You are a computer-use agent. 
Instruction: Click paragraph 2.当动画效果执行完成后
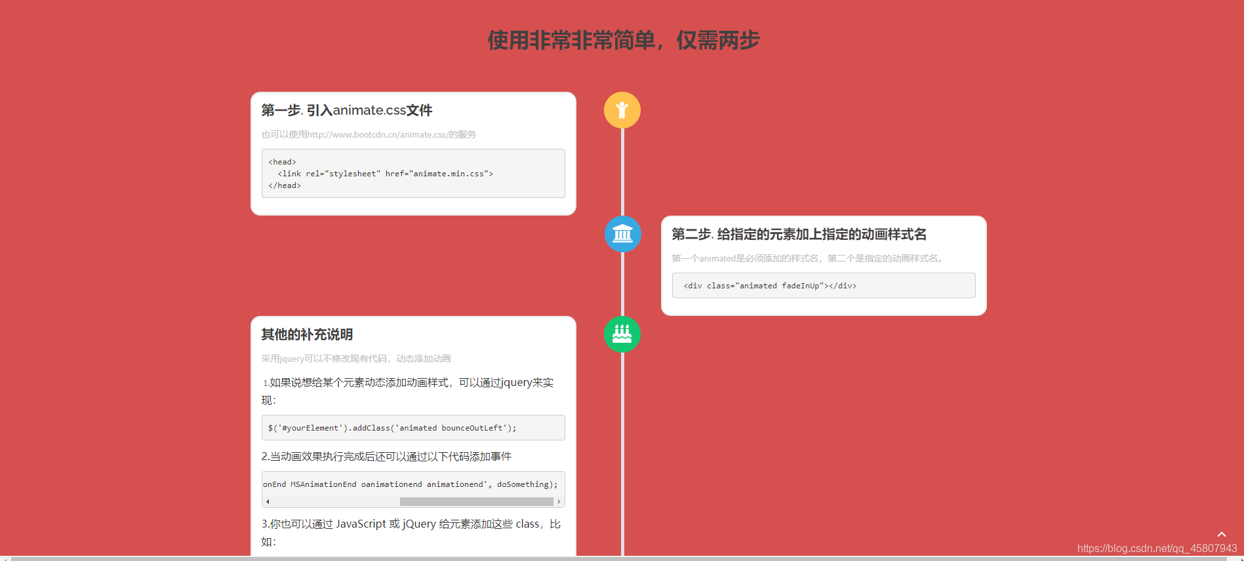click(x=386, y=456)
